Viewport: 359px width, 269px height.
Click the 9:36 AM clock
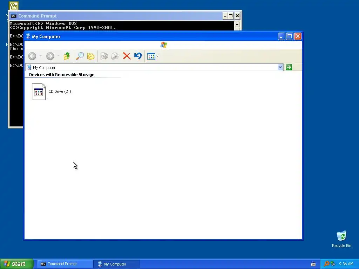[346, 264]
